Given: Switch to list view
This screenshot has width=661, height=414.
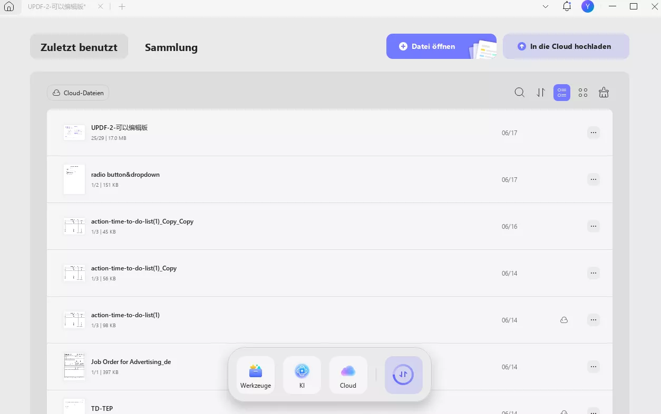Looking at the screenshot, I should pyautogui.click(x=562, y=93).
